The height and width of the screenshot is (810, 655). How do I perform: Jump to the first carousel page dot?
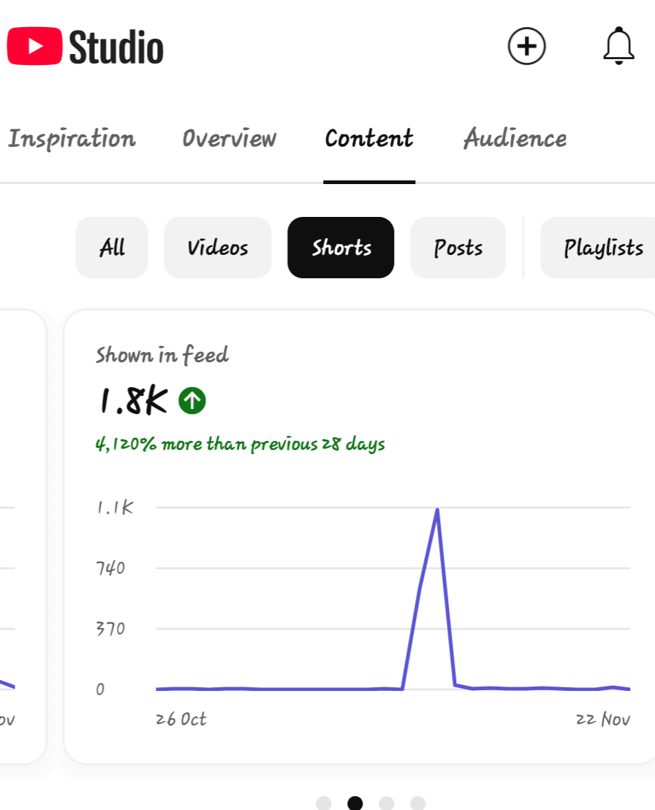tap(324, 803)
